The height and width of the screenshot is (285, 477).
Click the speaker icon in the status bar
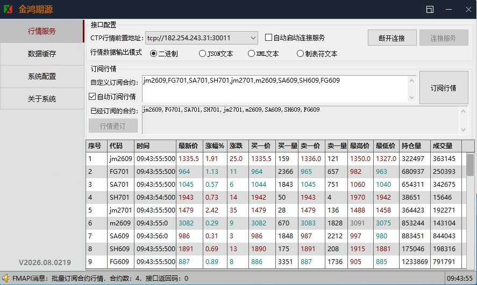coord(5,278)
